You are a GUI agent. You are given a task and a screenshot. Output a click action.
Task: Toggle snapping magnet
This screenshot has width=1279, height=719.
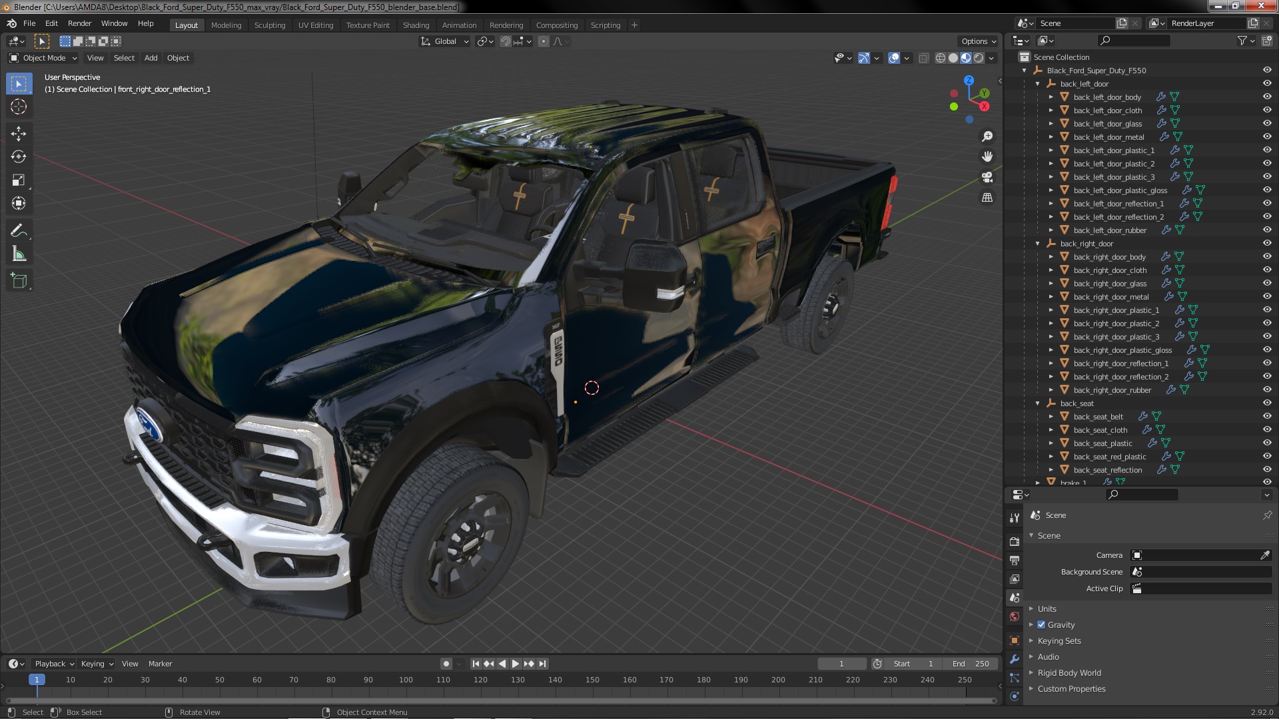[506, 41]
